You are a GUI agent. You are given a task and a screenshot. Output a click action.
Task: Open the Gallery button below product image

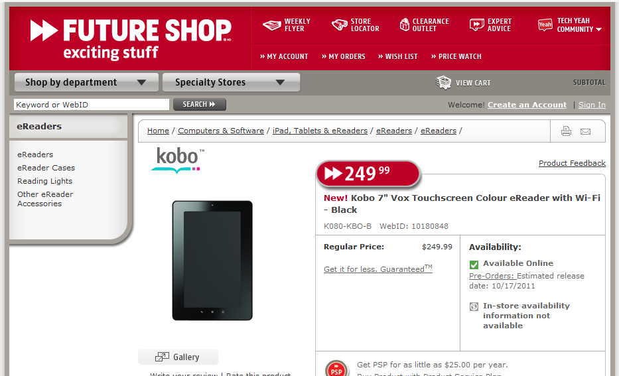[x=178, y=357]
